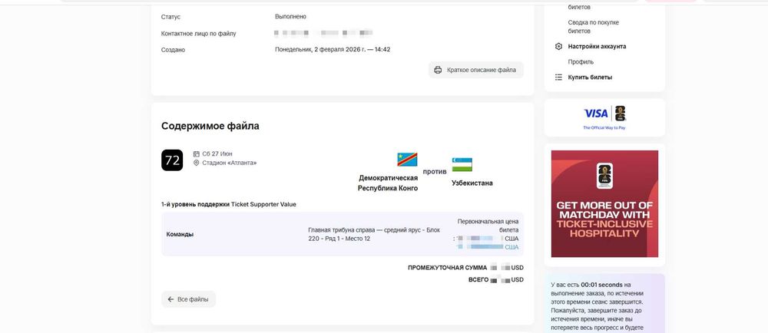Click the back arrow in Все файлы
Screen dimensions: 768x333
click(170, 299)
